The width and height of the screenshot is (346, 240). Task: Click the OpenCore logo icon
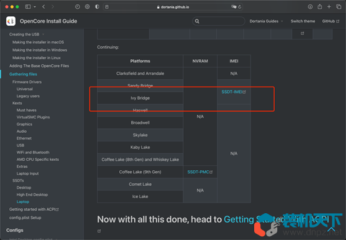[11, 21]
